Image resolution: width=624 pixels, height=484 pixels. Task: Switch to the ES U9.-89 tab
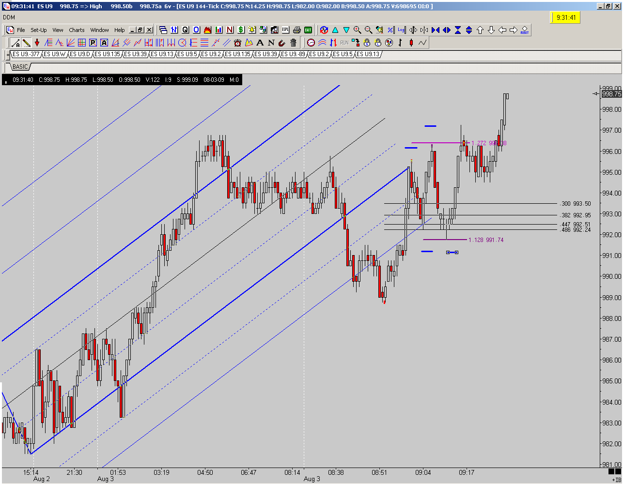[292, 54]
